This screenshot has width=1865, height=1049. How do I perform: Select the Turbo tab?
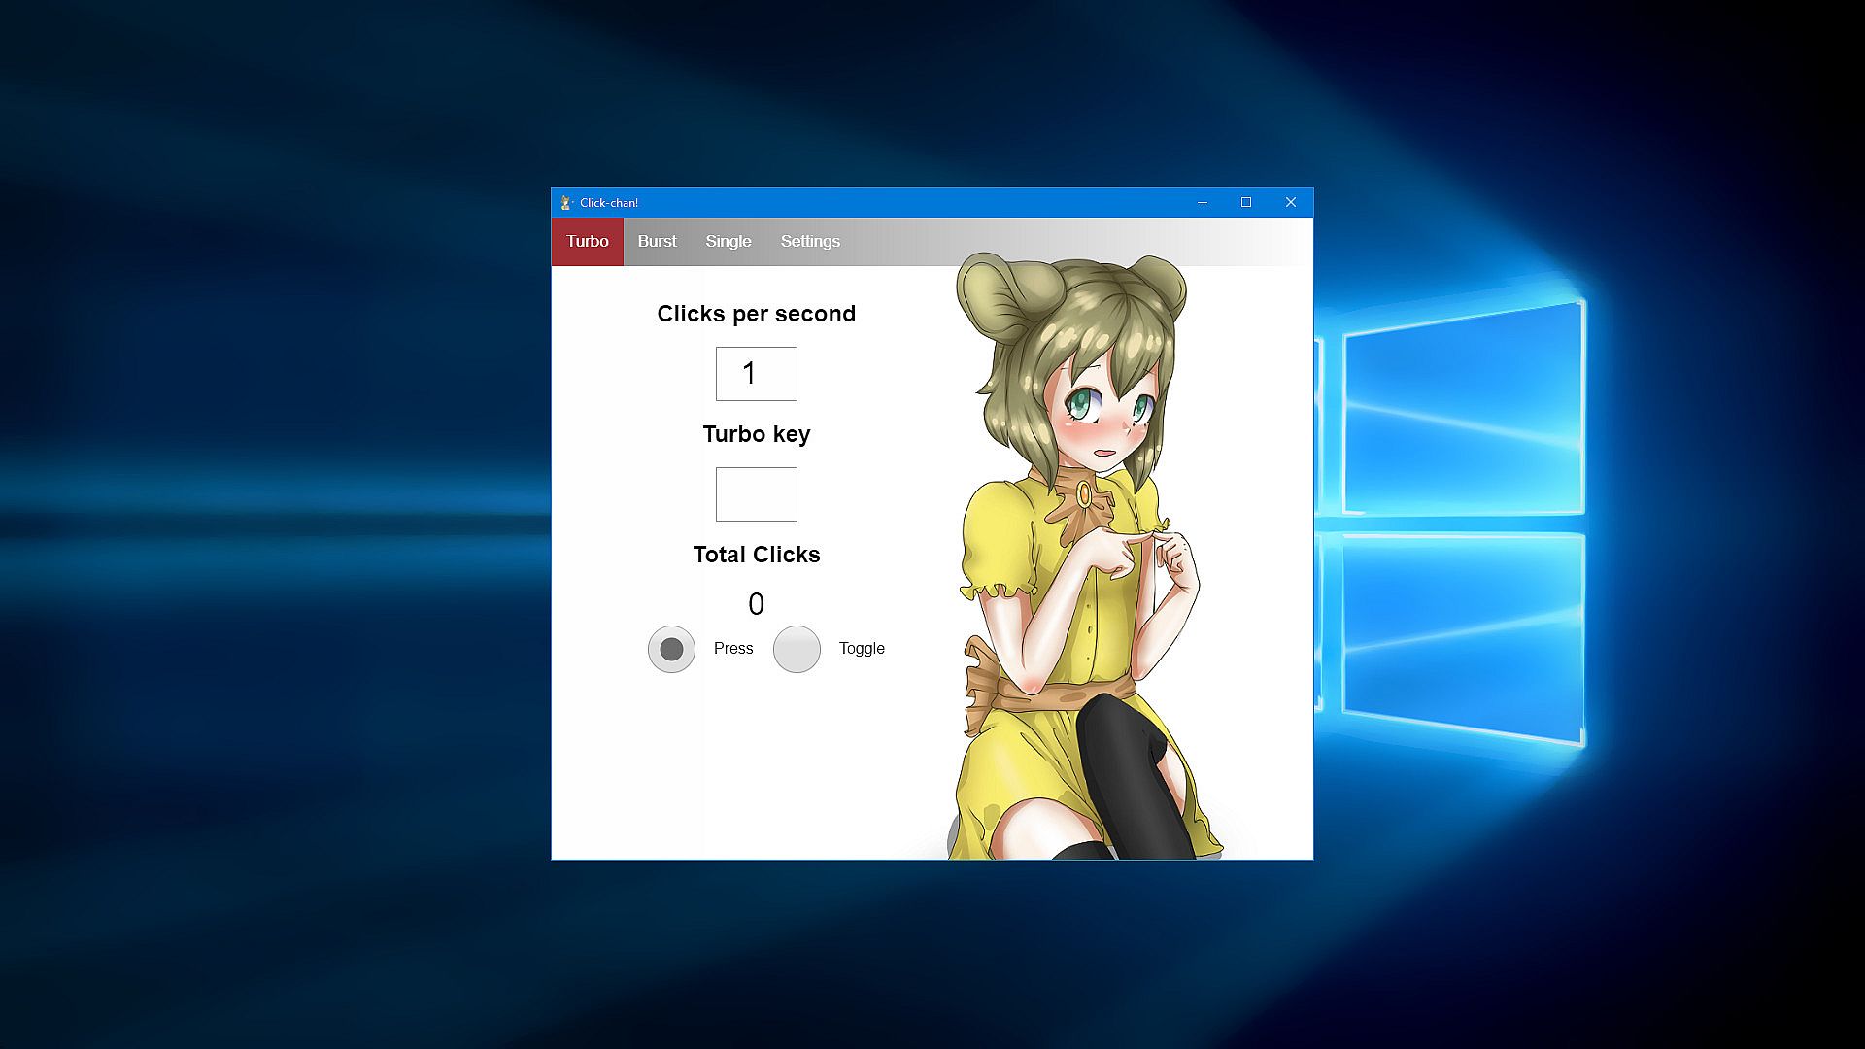[587, 241]
